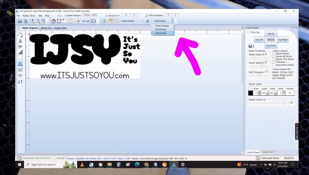Check the Ignore Raster option
The height and width of the screenshot is (175, 309).
tap(274, 54)
